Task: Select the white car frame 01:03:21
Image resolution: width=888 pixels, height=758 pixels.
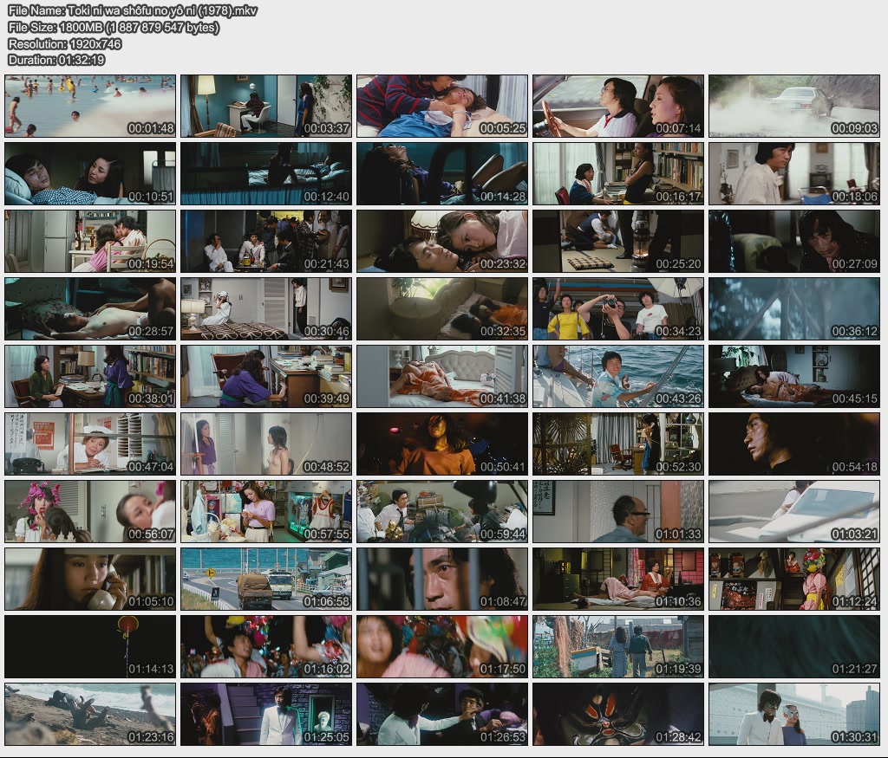Action: pos(794,511)
